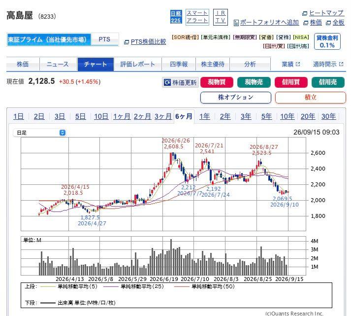Viewport: 351px width, 316px height.
Task: Select the 1日 chart period
Action: 19,116
